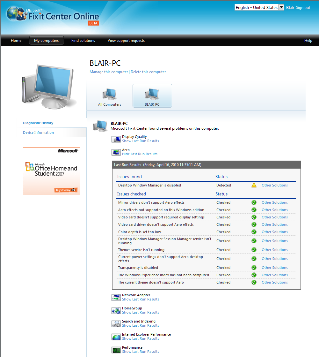This screenshot has height=357, width=319.
Task: Open My computers in the navigation bar
Action: [46, 41]
